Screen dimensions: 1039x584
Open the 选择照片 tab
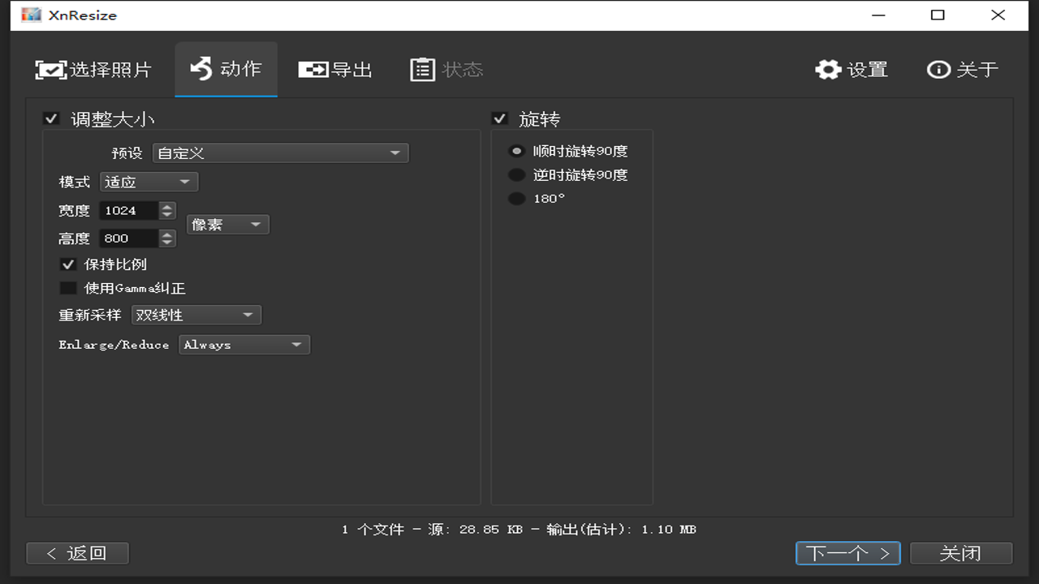[93, 70]
